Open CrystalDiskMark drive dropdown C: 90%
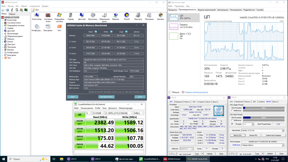288x162 pixels. click(x=119, y=113)
